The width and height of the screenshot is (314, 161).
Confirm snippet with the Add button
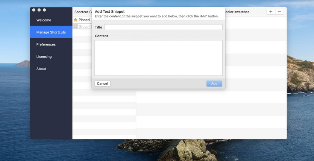pyautogui.click(x=214, y=84)
